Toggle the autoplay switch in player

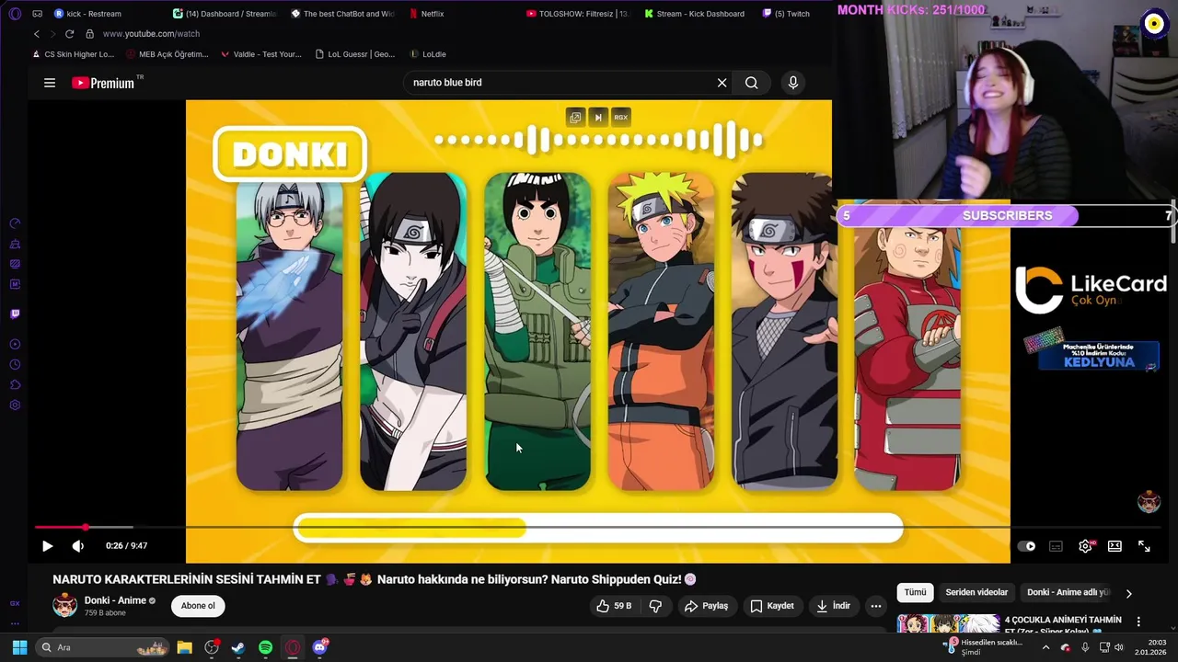(1026, 546)
